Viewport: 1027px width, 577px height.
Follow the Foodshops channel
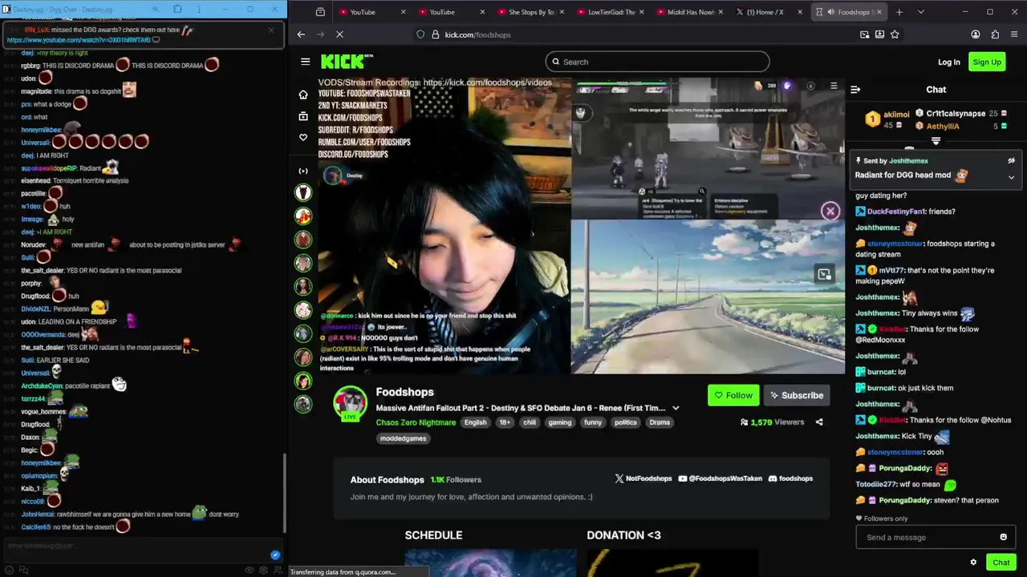point(733,395)
